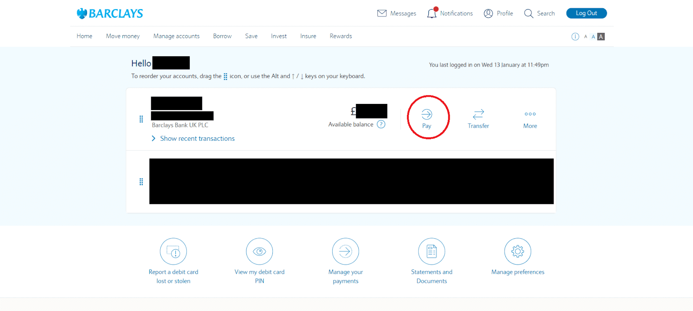693x311 pixels.
Task: Open the Notifications bell
Action: (x=432, y=13)
